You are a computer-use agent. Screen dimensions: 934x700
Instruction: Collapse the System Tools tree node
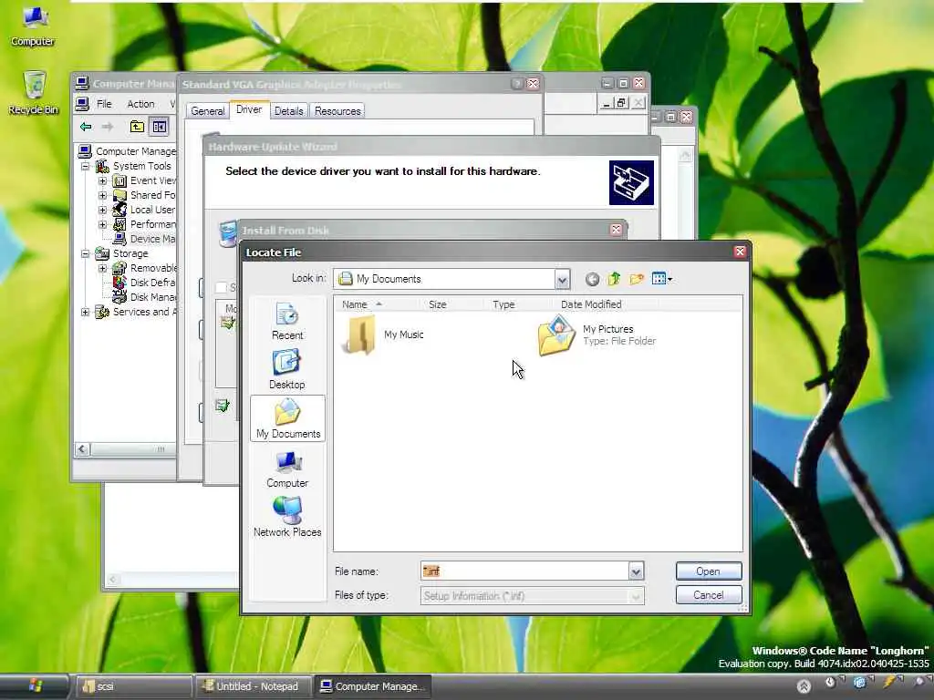click(85, 166)
